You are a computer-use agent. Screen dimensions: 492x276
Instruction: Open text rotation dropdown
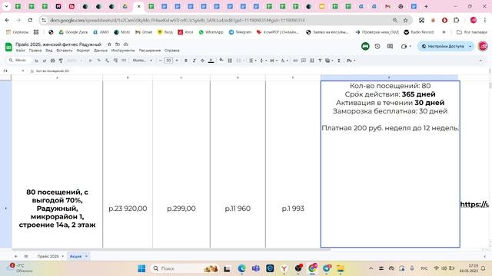point(284,61)
